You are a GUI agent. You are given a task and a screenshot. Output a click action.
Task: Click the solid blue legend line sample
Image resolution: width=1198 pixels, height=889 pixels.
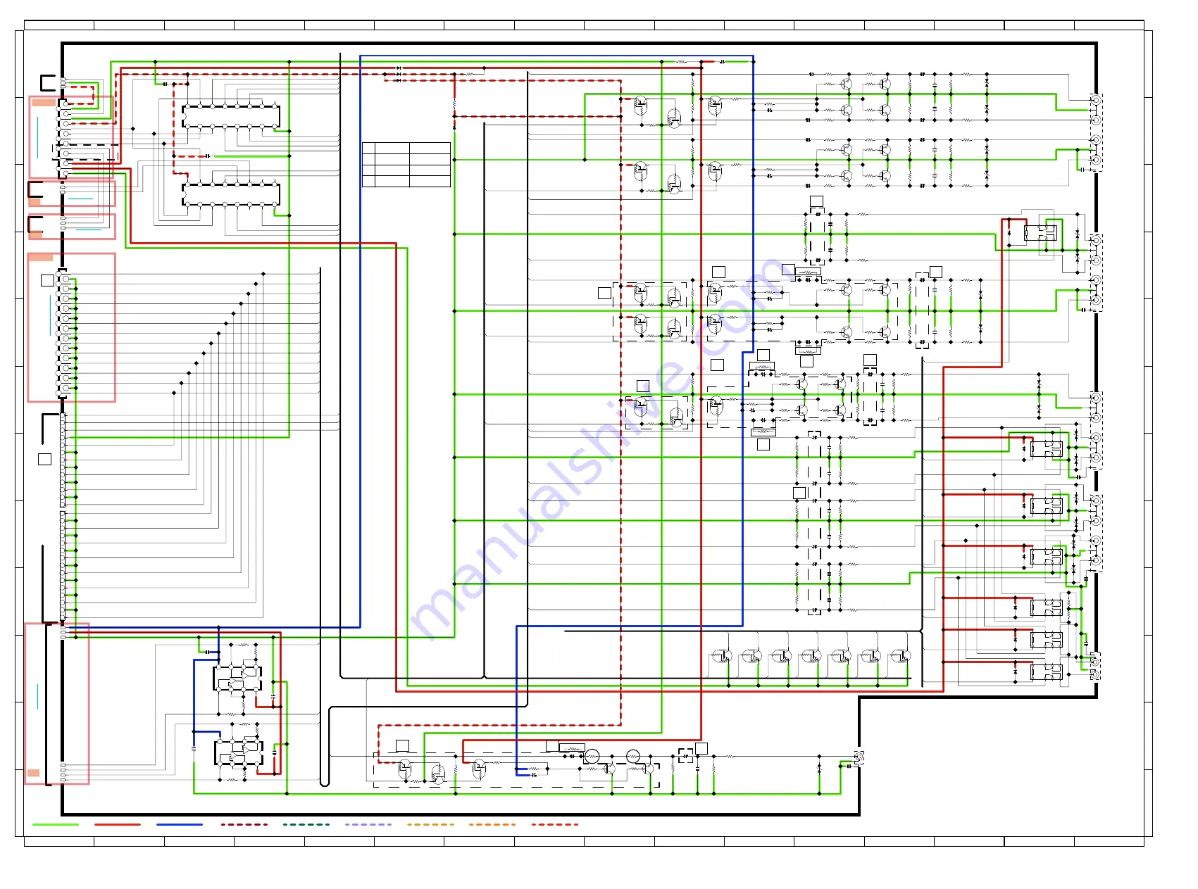pyautogui.click(x=180, y=824)
